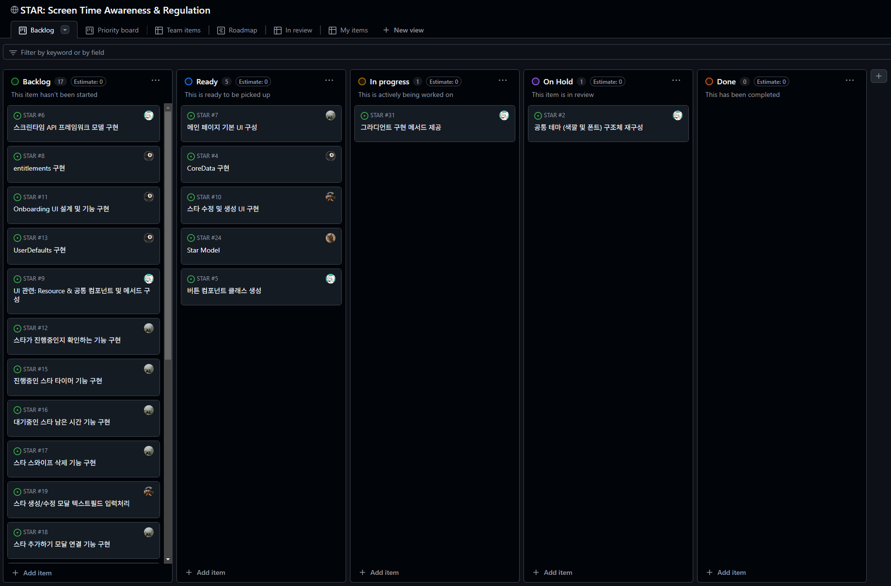
Task: Click the assignee avatar on STAR #4 card
Action: (x=331, y=156)
